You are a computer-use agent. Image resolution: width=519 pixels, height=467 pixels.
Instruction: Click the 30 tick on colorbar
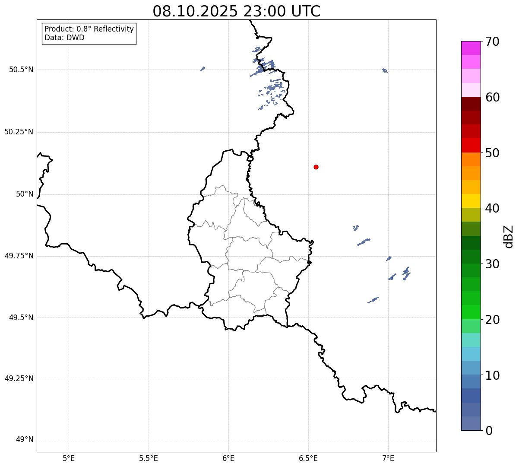[492, 264]
